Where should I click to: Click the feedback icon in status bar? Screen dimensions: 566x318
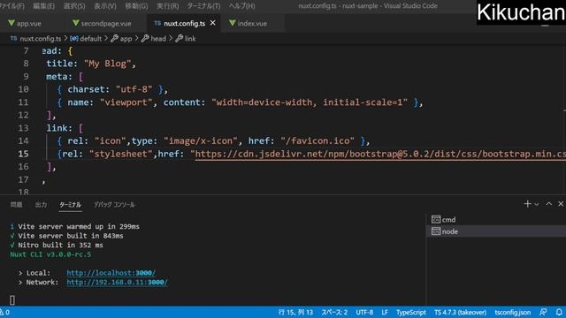tap(543, 313)
